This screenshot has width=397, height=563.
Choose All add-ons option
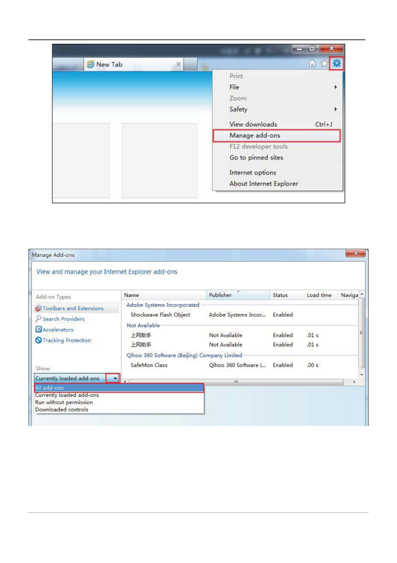[x=119, y=388]
